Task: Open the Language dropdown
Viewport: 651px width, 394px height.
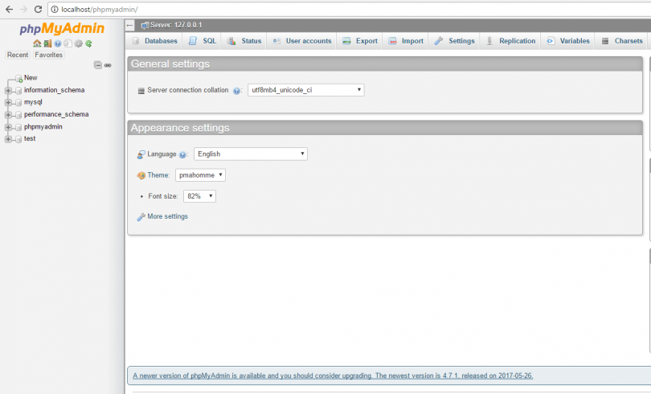Action: (x=251, y=154)
